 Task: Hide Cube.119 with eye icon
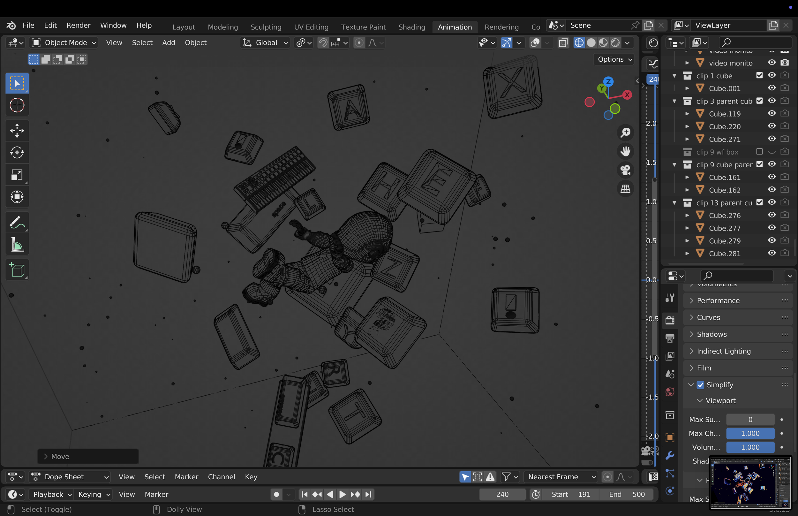[x=772, y=114]
